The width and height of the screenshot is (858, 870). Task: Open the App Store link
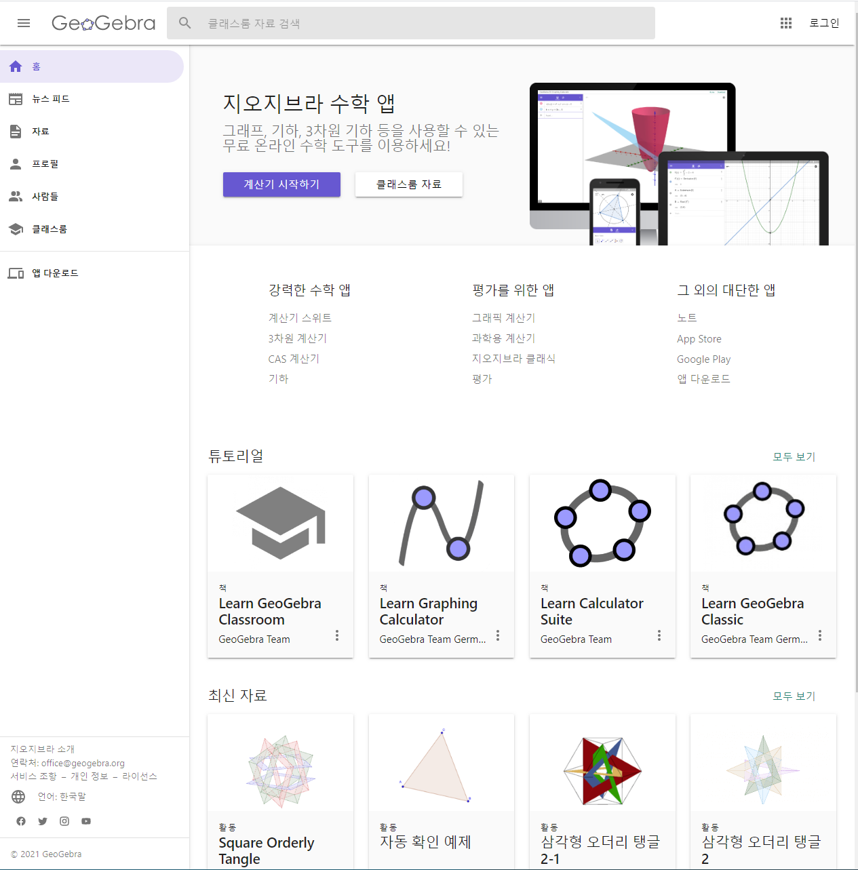pyautogui.click(x=699, y=339)
